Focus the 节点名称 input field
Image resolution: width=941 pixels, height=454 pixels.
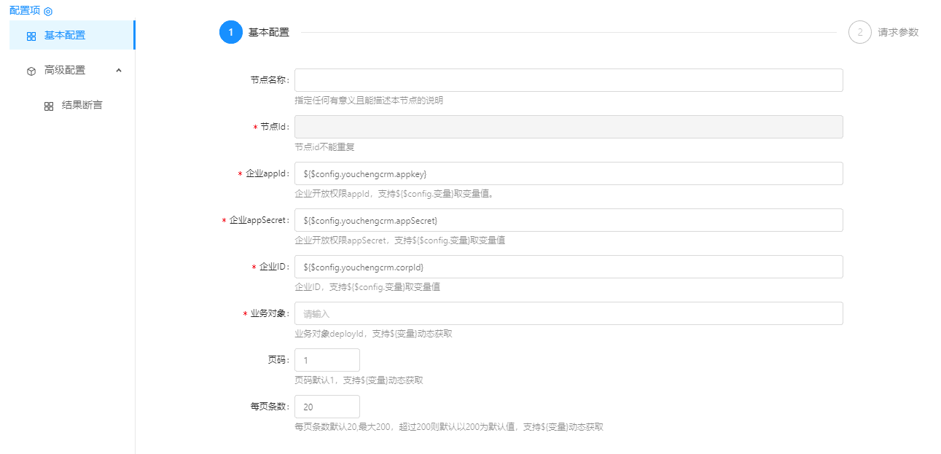[x=569, y=80]
